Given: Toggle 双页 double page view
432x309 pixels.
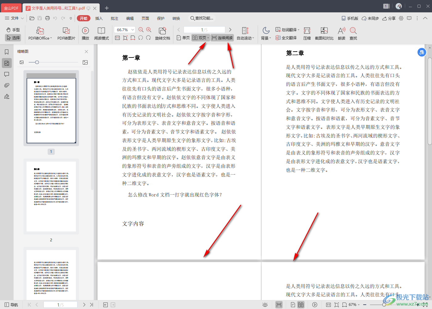Looking at the screenshot, I should (199, 38).
